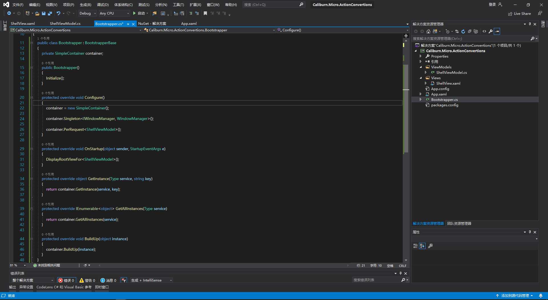Switch to the NuGet solution tab
The height and width of the screenshot is (300, 548).
152,24
